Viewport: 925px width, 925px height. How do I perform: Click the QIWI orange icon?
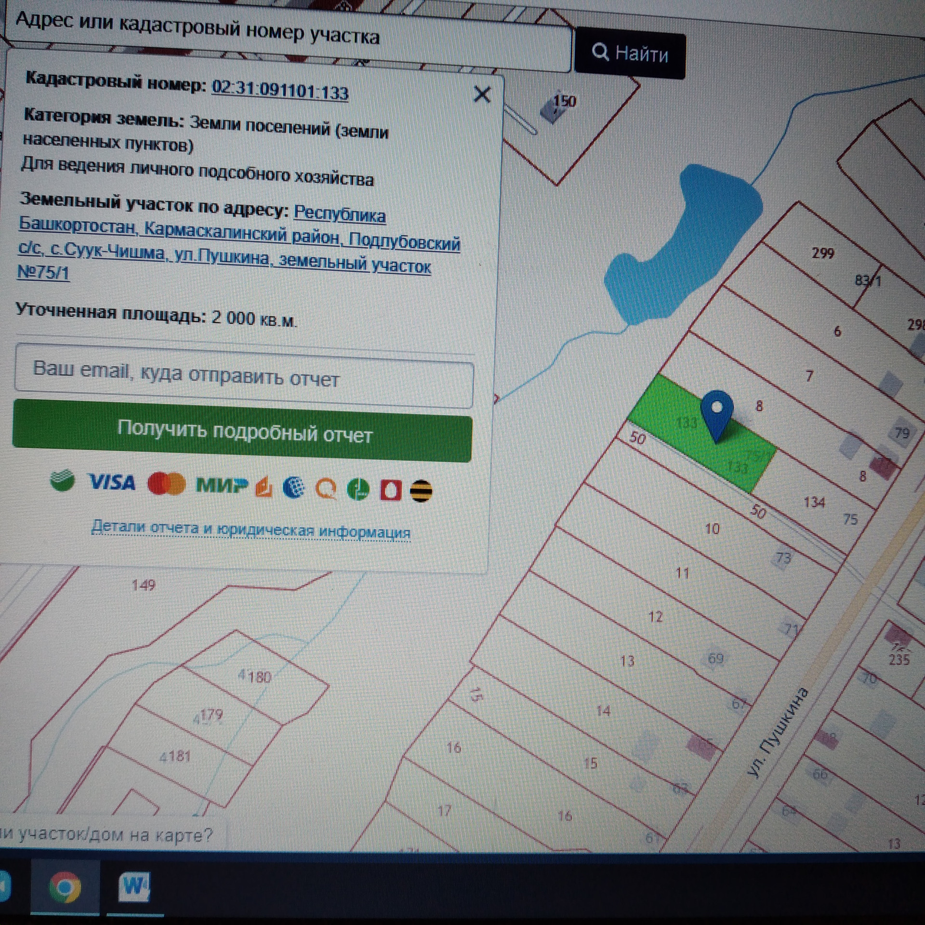(x=326, y=489)
